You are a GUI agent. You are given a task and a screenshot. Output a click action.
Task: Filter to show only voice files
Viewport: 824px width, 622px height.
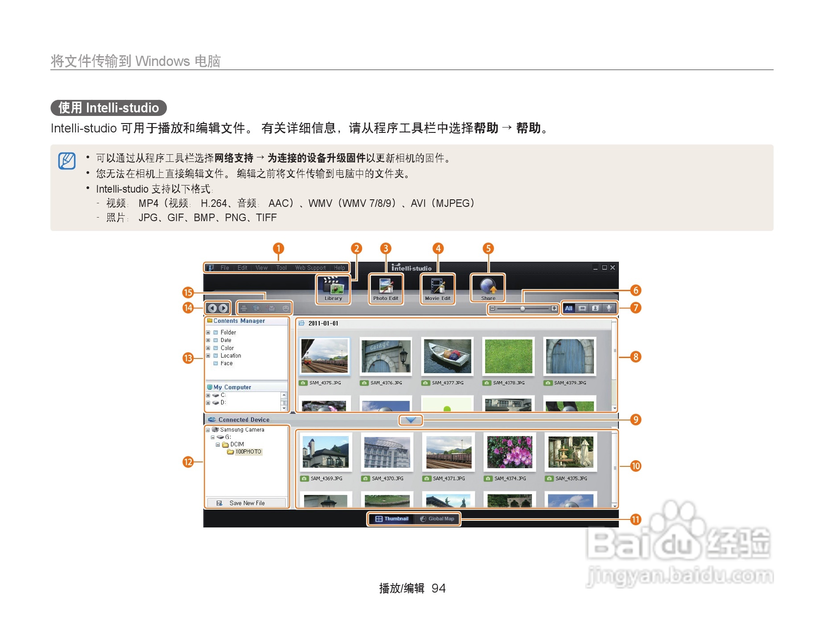point(609,308)
